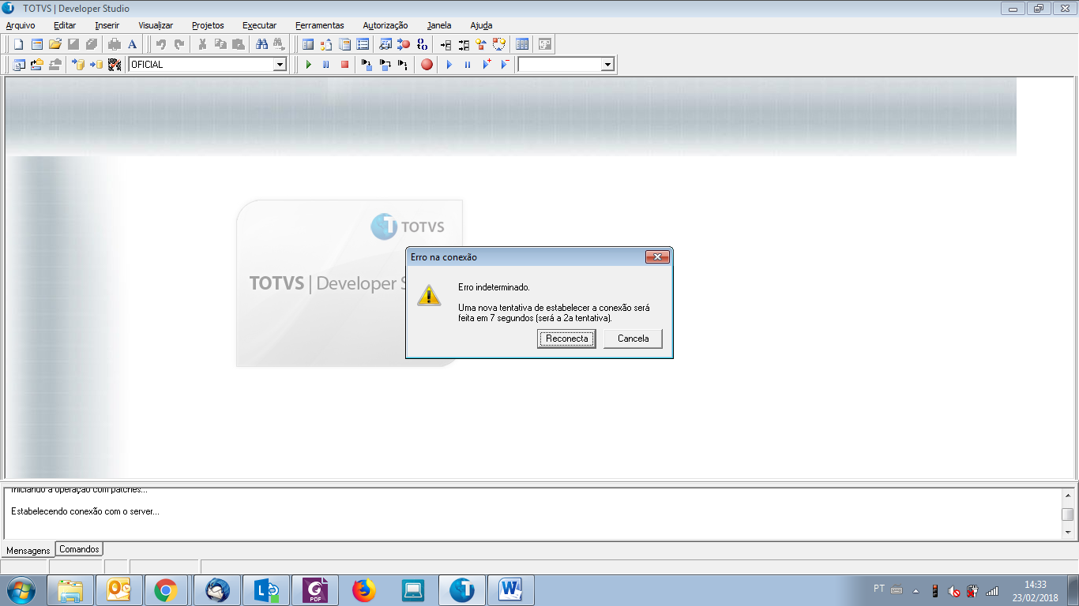Viewport: 1079px width, 606px height.
Task: Click the green play run button
Action: click(x=309, y=65)
